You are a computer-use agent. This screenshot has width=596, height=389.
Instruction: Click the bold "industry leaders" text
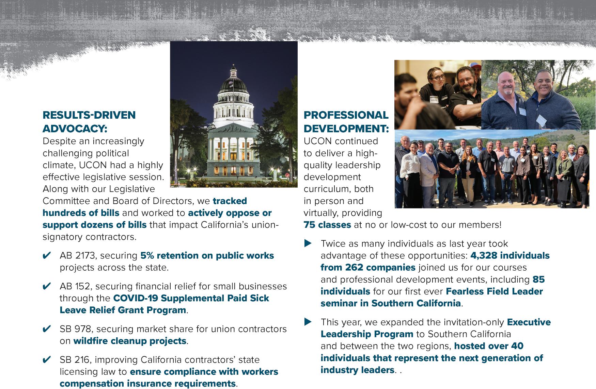[358, 370]
